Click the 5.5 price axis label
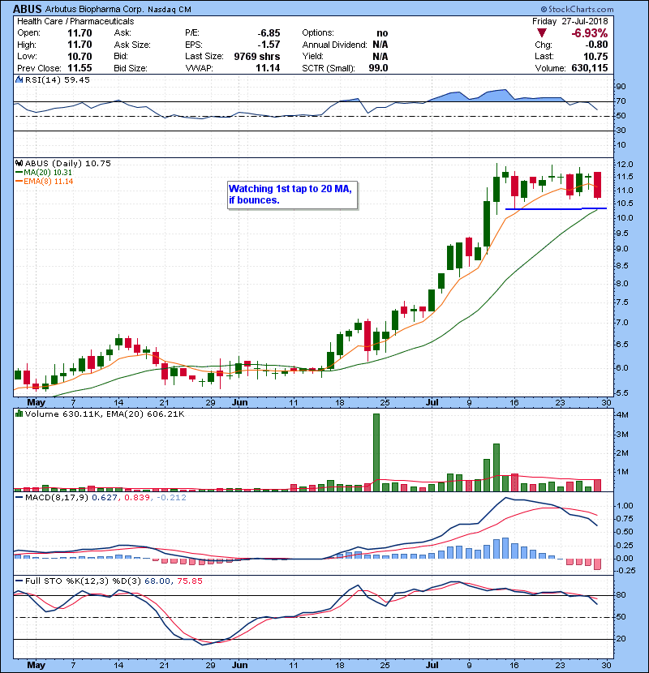649x673 pixels. coord(622,392)
